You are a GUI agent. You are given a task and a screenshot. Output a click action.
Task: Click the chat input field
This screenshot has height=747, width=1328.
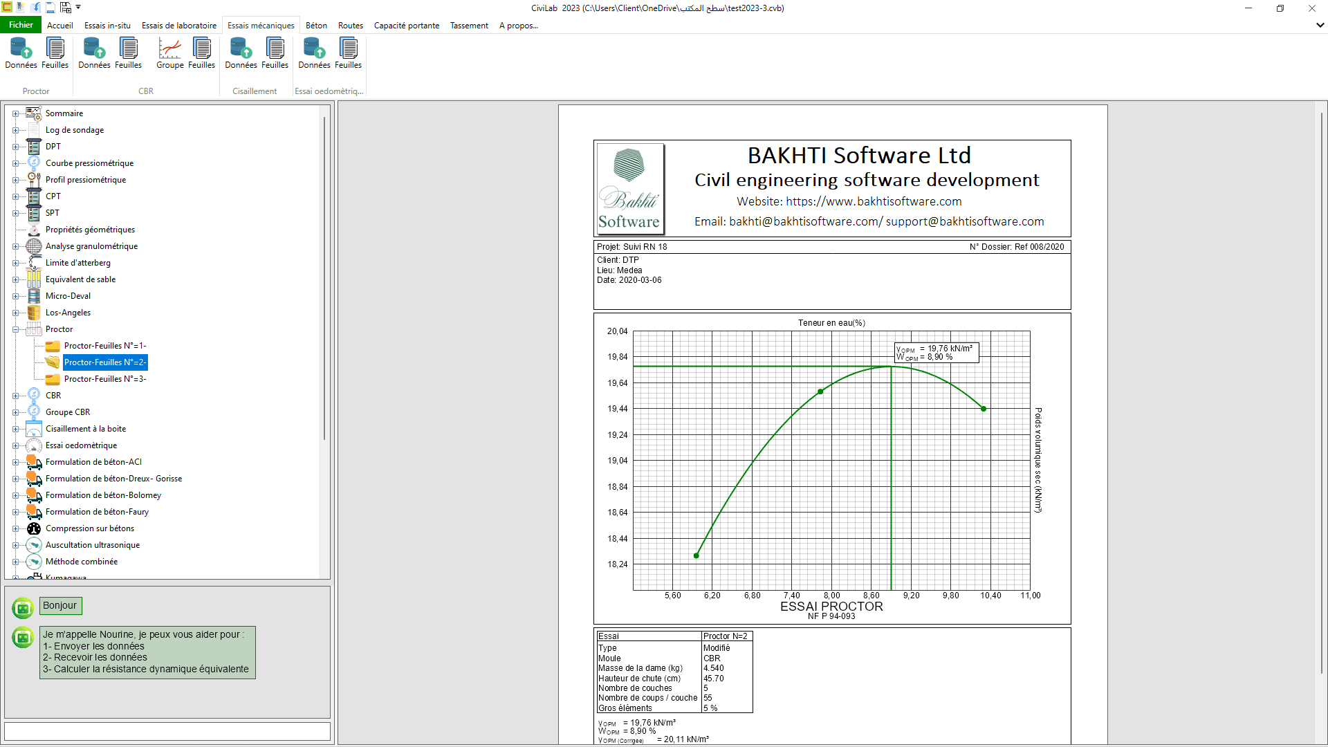click(x=167, y=731)
